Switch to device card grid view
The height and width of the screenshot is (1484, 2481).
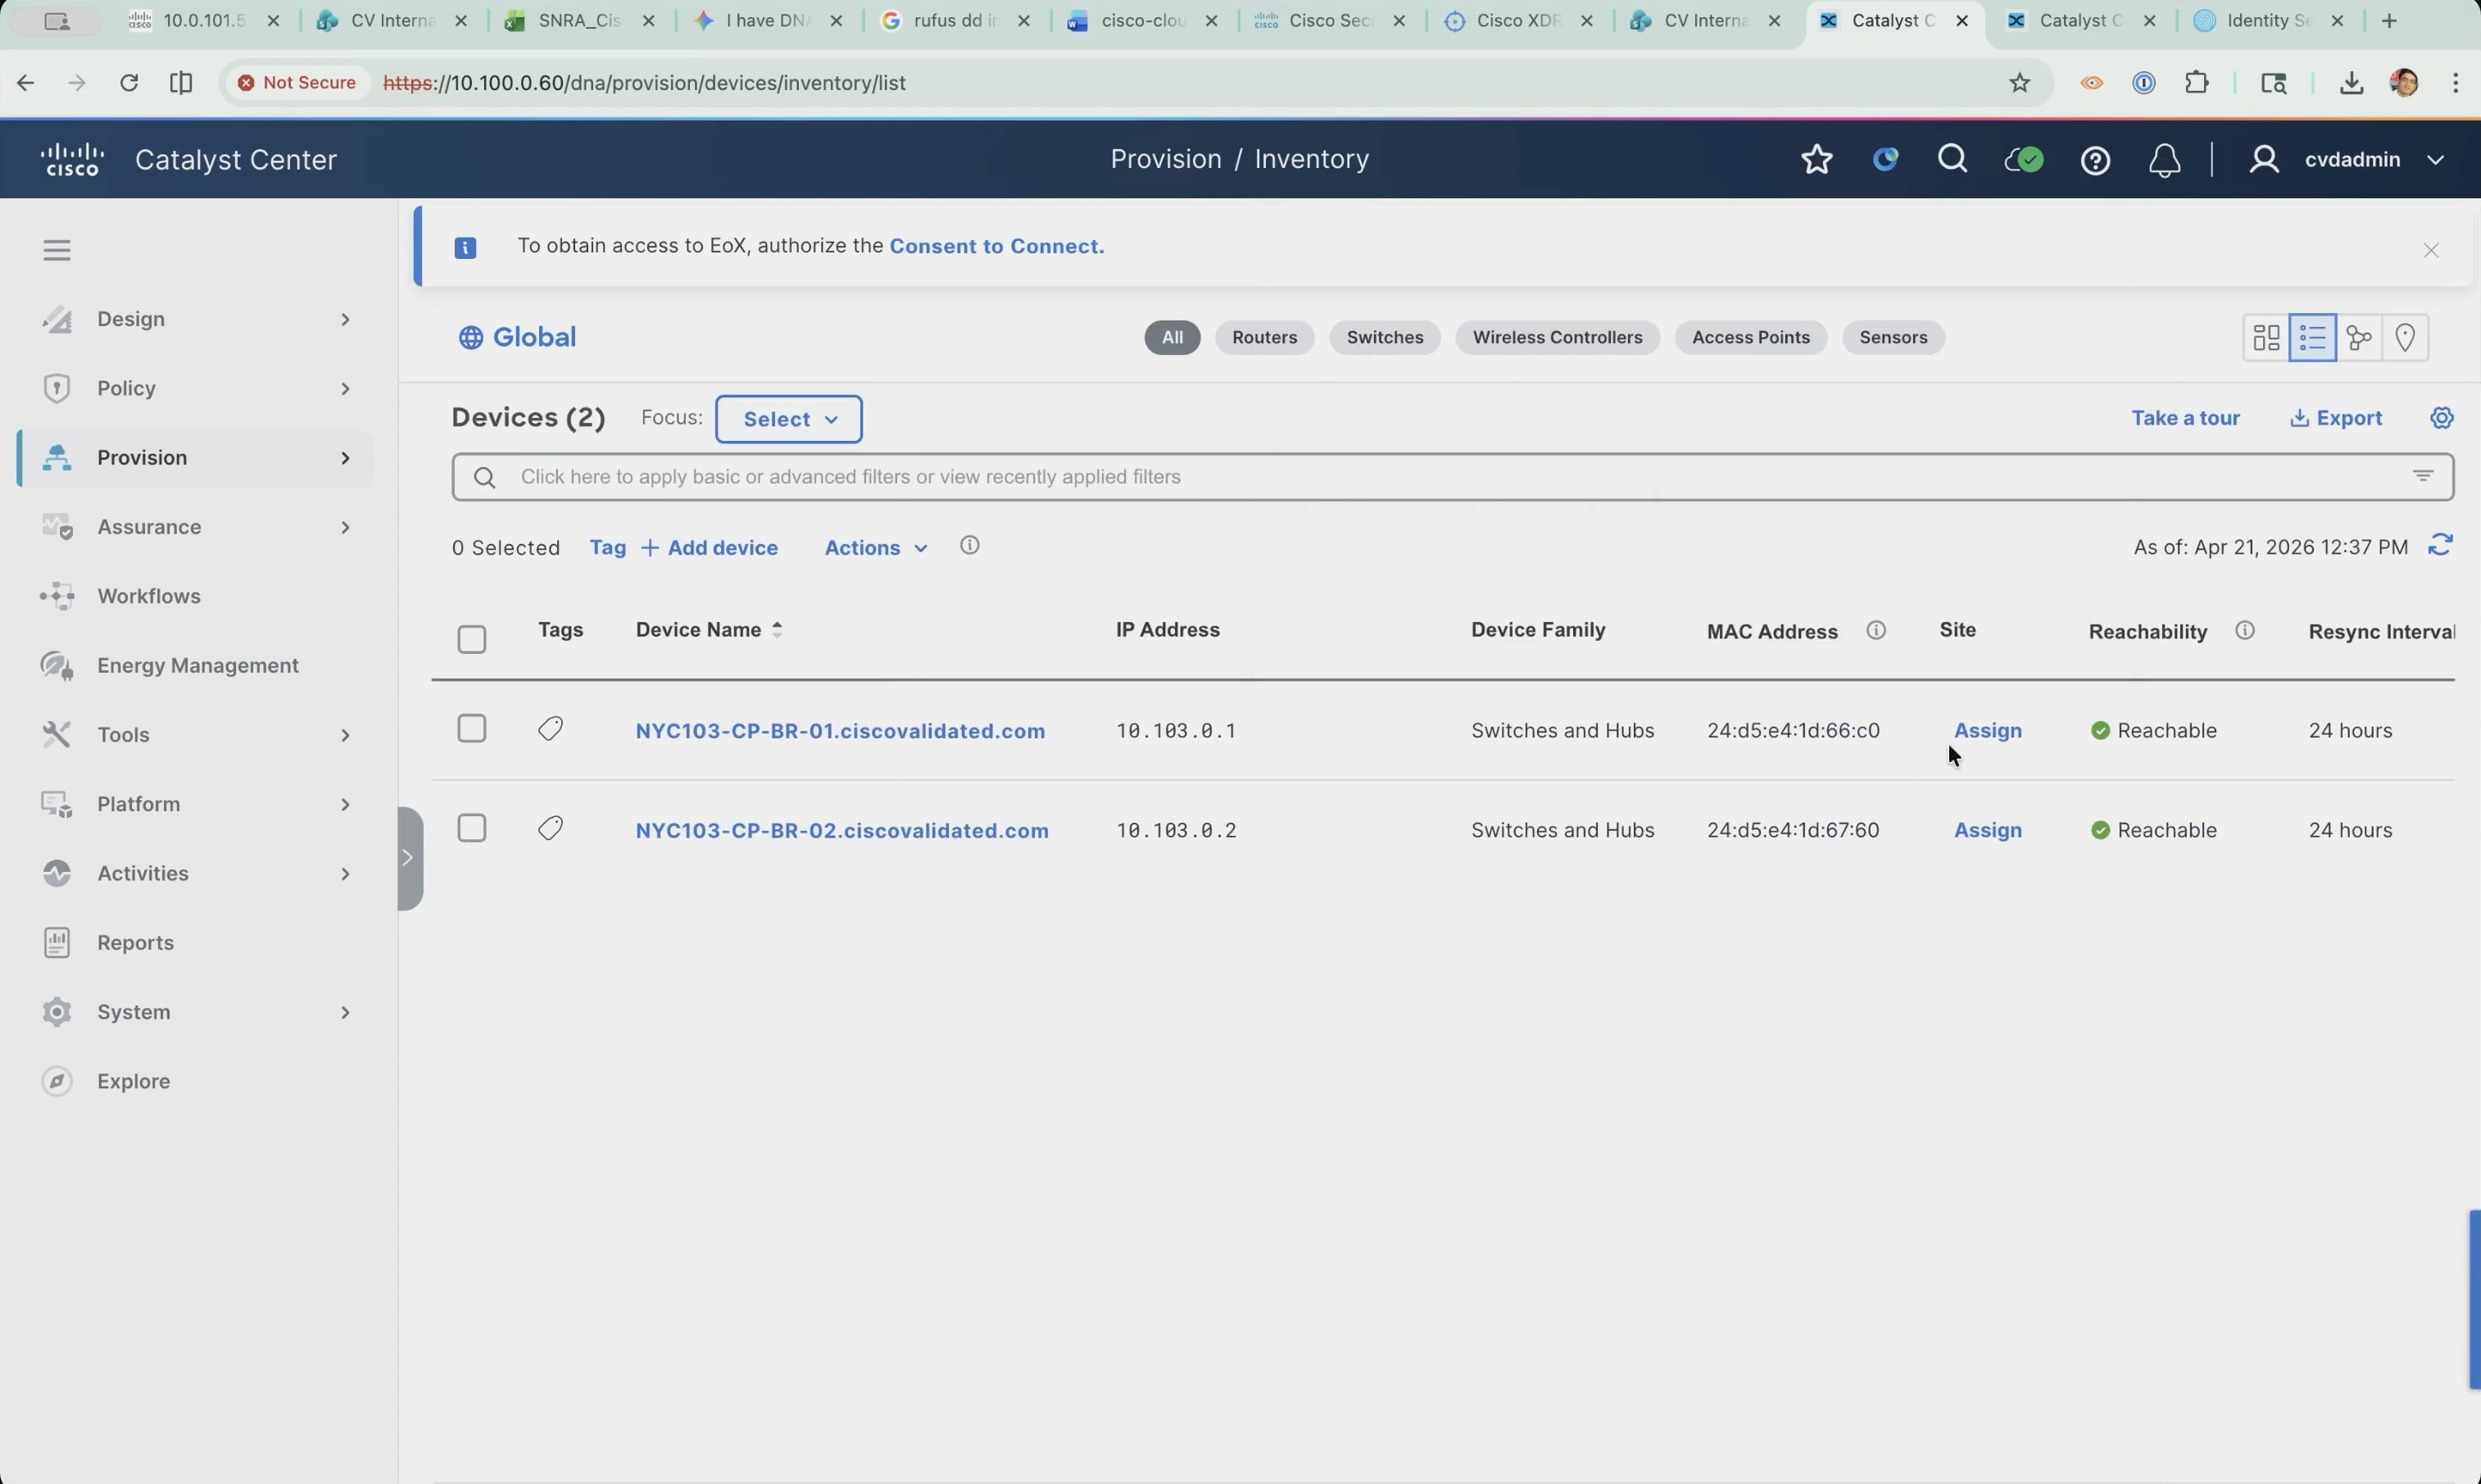[x=2266, y=338]
